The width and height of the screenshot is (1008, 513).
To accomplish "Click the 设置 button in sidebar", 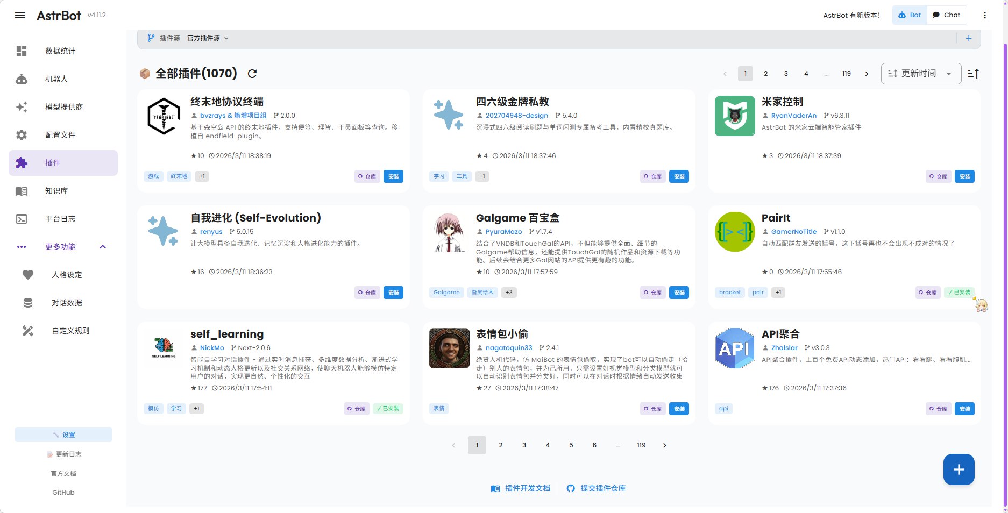I will click(63, 434).
